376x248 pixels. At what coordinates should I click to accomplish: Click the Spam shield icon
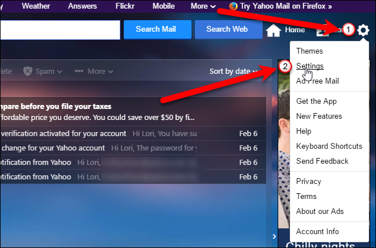tap(28, 72)
